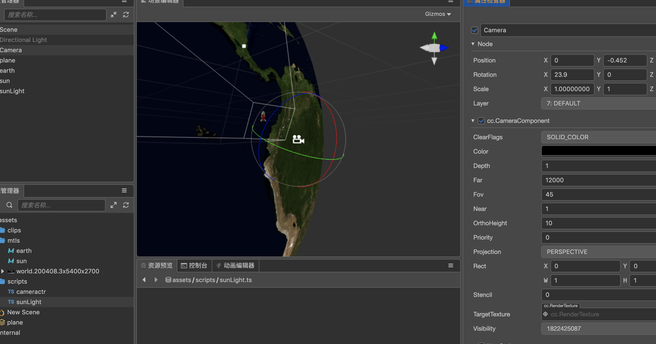Open the Visibility dropdown
The height and width of the screenshot is (344, 656).
tap(599, 329)
